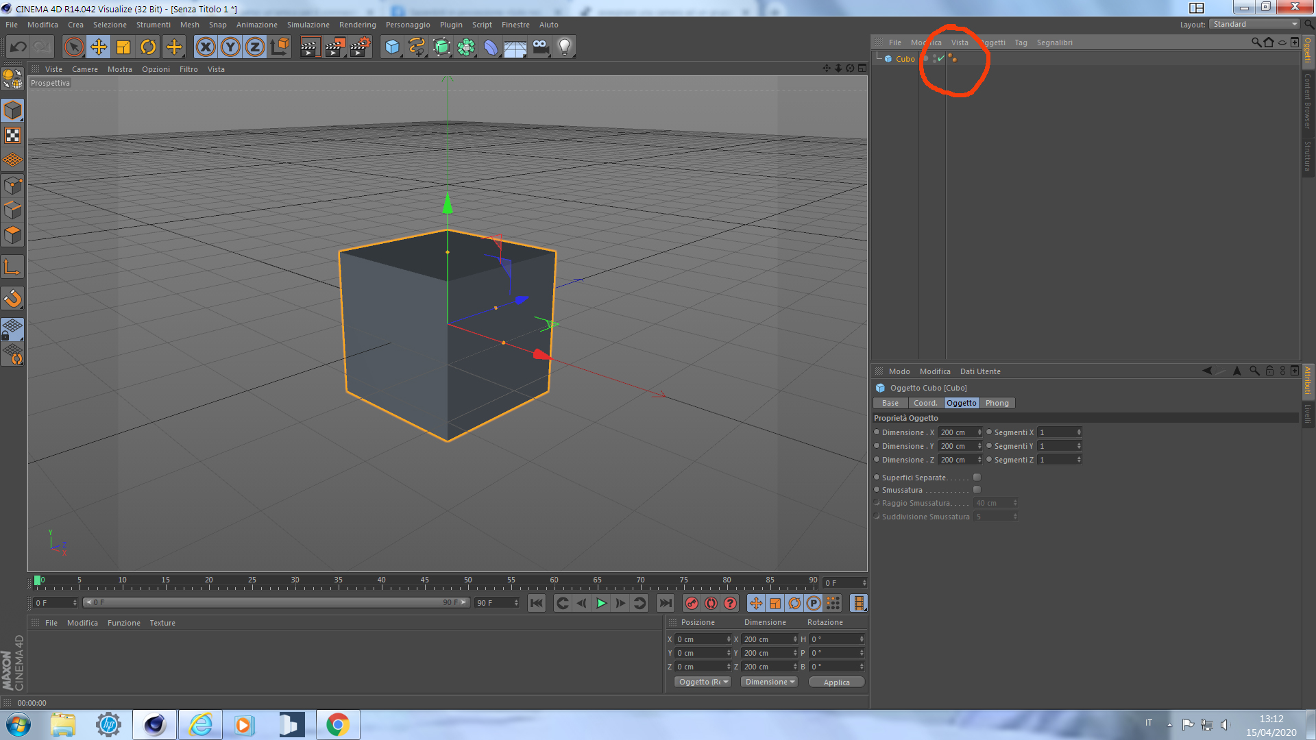Open the Personaggio menu
1316x740 pixels.
408,25
